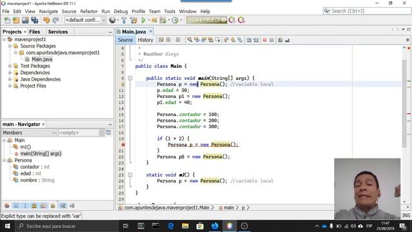Open the configuration dropdown '<default confi...'
The height and width of the screenshot is (232, 412).
[85, 20]
